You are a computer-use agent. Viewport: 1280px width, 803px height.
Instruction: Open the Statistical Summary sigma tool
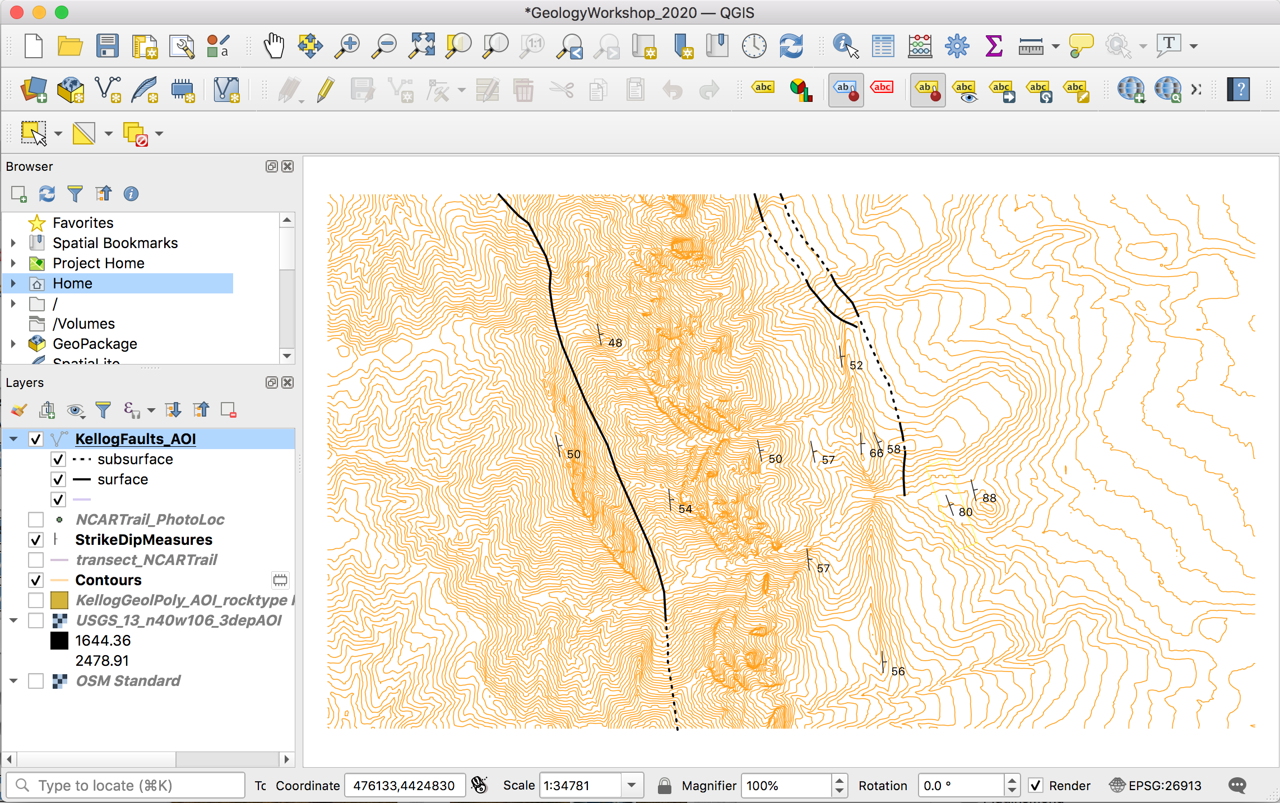coord(993,46)
